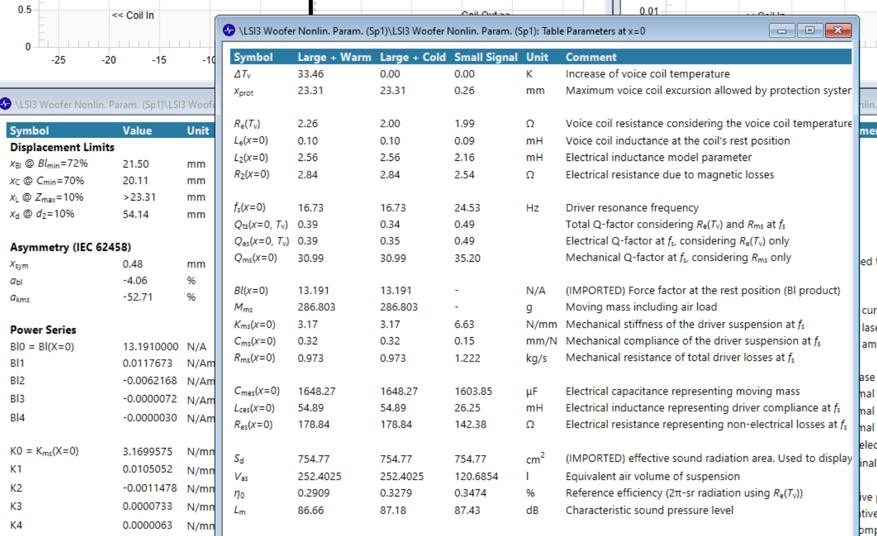The width and height of the screenshot is (877, 536).
Task: Click the Sd unit cm² cell
Action: pos(535,458)
